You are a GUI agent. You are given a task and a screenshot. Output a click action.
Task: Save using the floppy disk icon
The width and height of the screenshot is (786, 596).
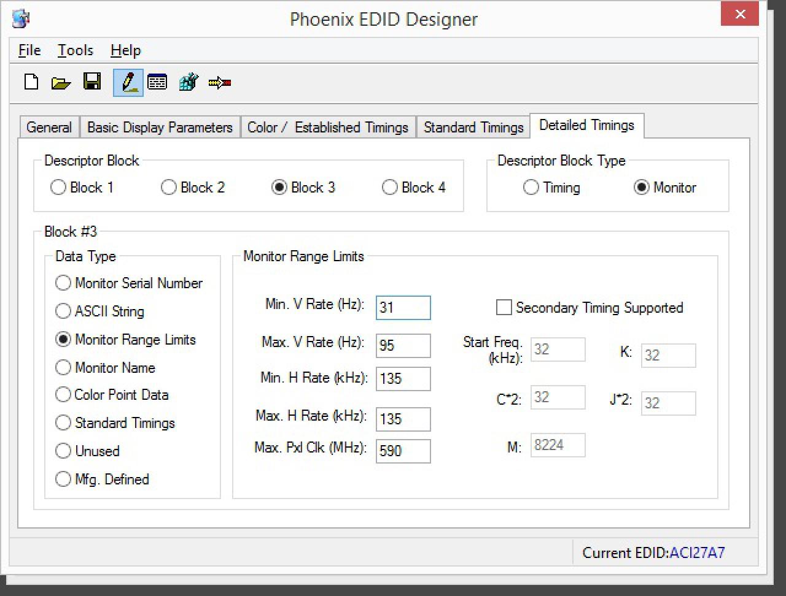point(92,82)
